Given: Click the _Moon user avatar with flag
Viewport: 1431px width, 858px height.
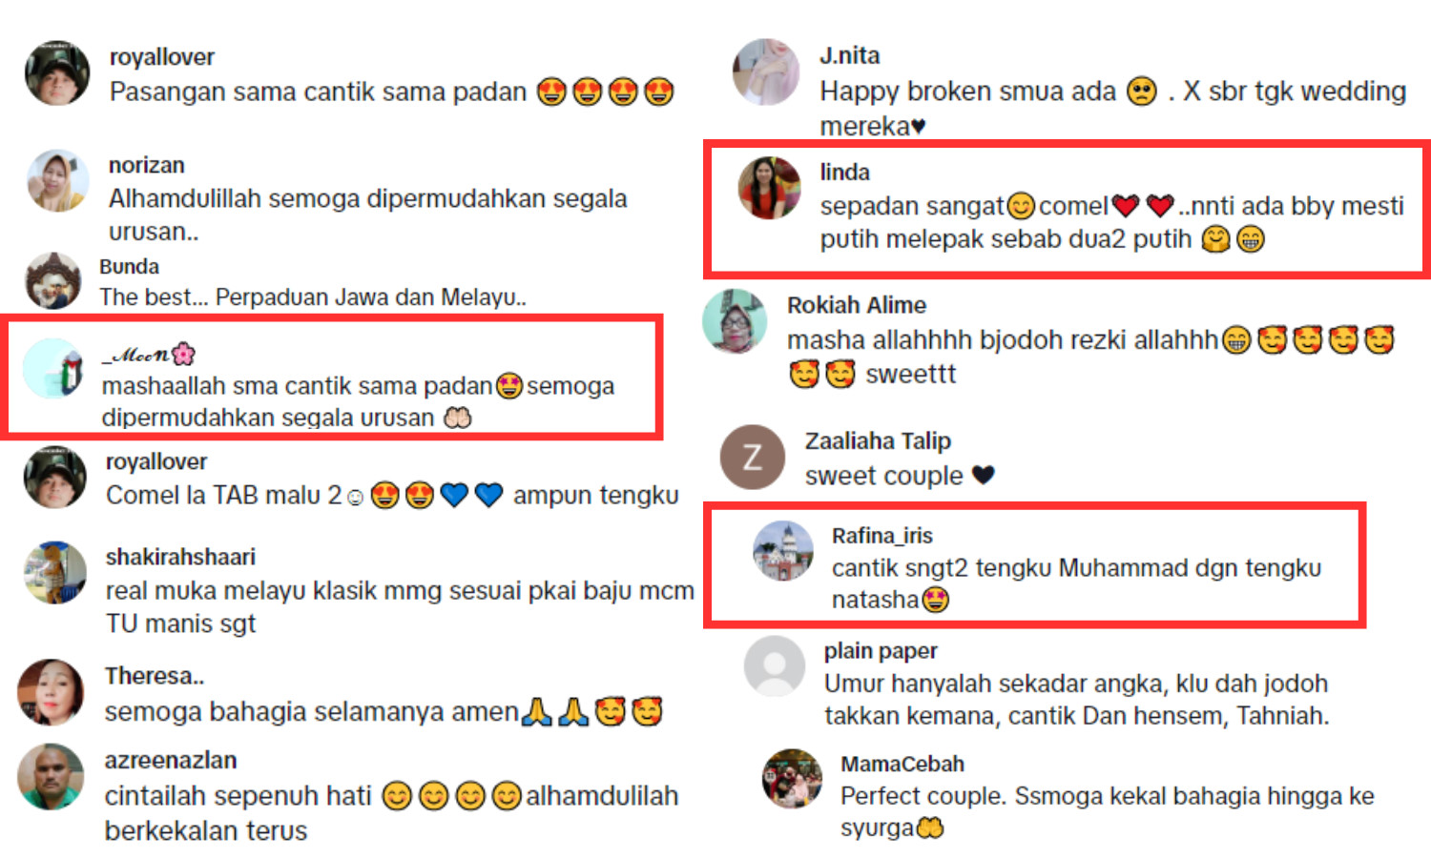Looking at the screenshot, I should click(x=53, y=368).
